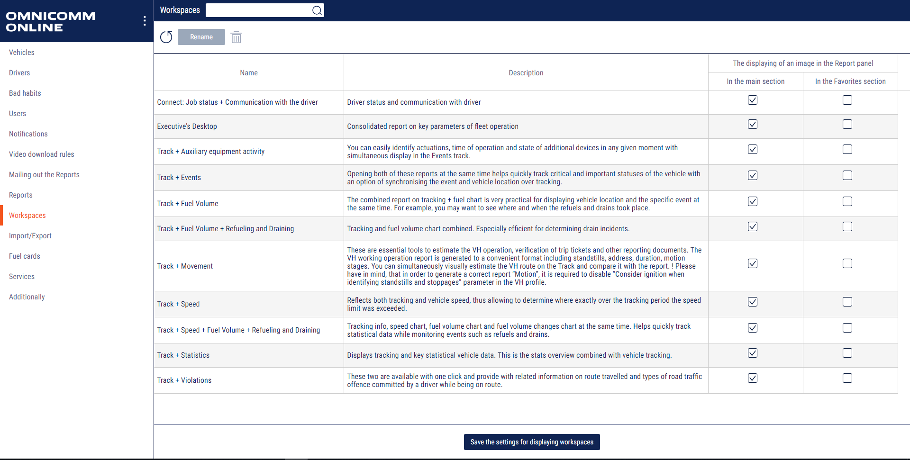Toggle main section for Track + Movement
This screenshot has width=910, height=460.
point(753,263)
